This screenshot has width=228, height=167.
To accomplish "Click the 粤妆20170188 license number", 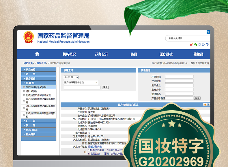I will pos(96,136).
